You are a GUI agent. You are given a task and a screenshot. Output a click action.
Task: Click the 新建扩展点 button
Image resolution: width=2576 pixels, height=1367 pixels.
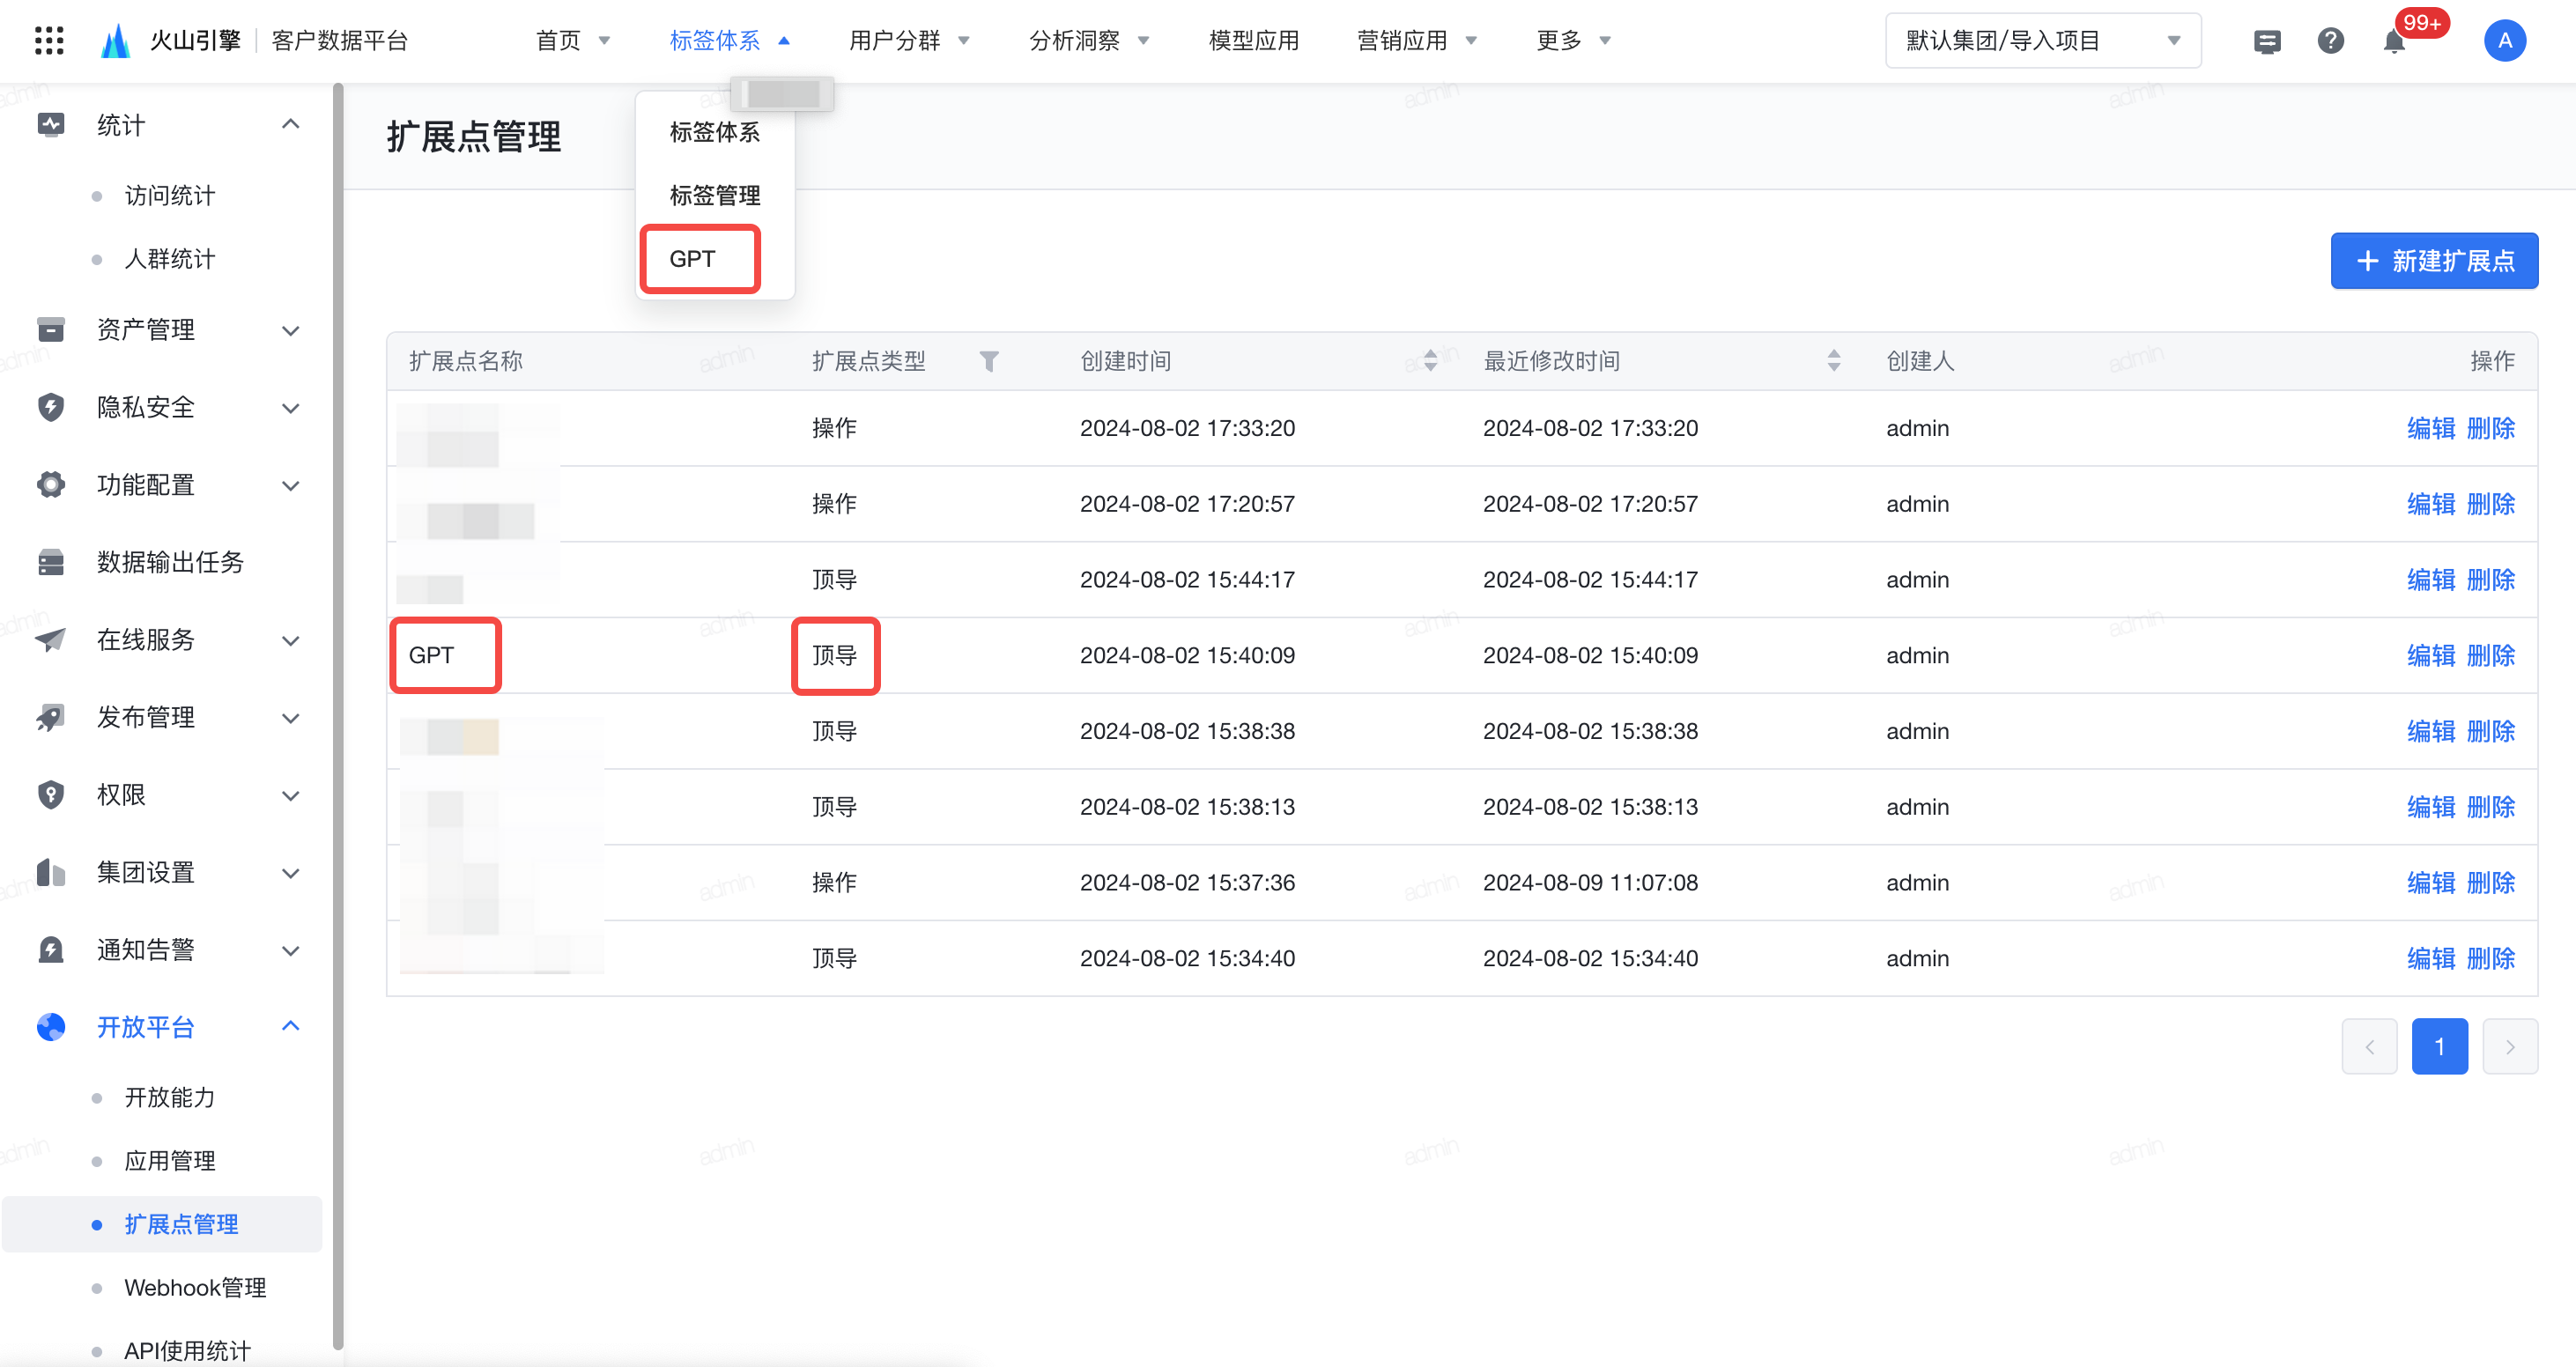pos(2434,261)
